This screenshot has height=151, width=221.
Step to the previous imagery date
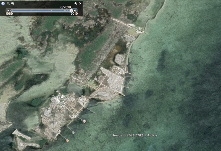pos(8,10)
